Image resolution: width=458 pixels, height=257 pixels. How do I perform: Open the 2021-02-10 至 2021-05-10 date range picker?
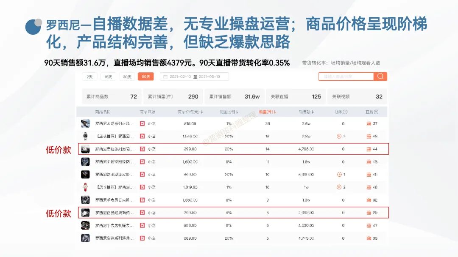tap(195, 77)
